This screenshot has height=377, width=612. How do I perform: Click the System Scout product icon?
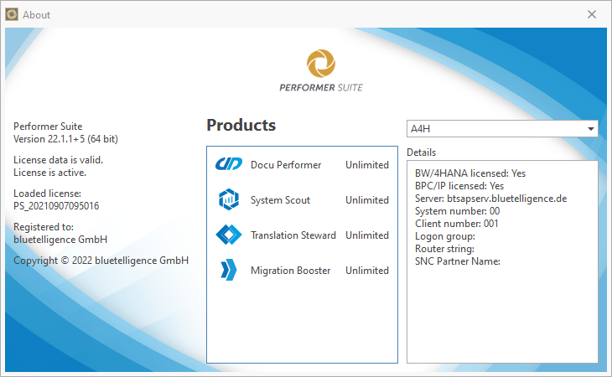228,200
